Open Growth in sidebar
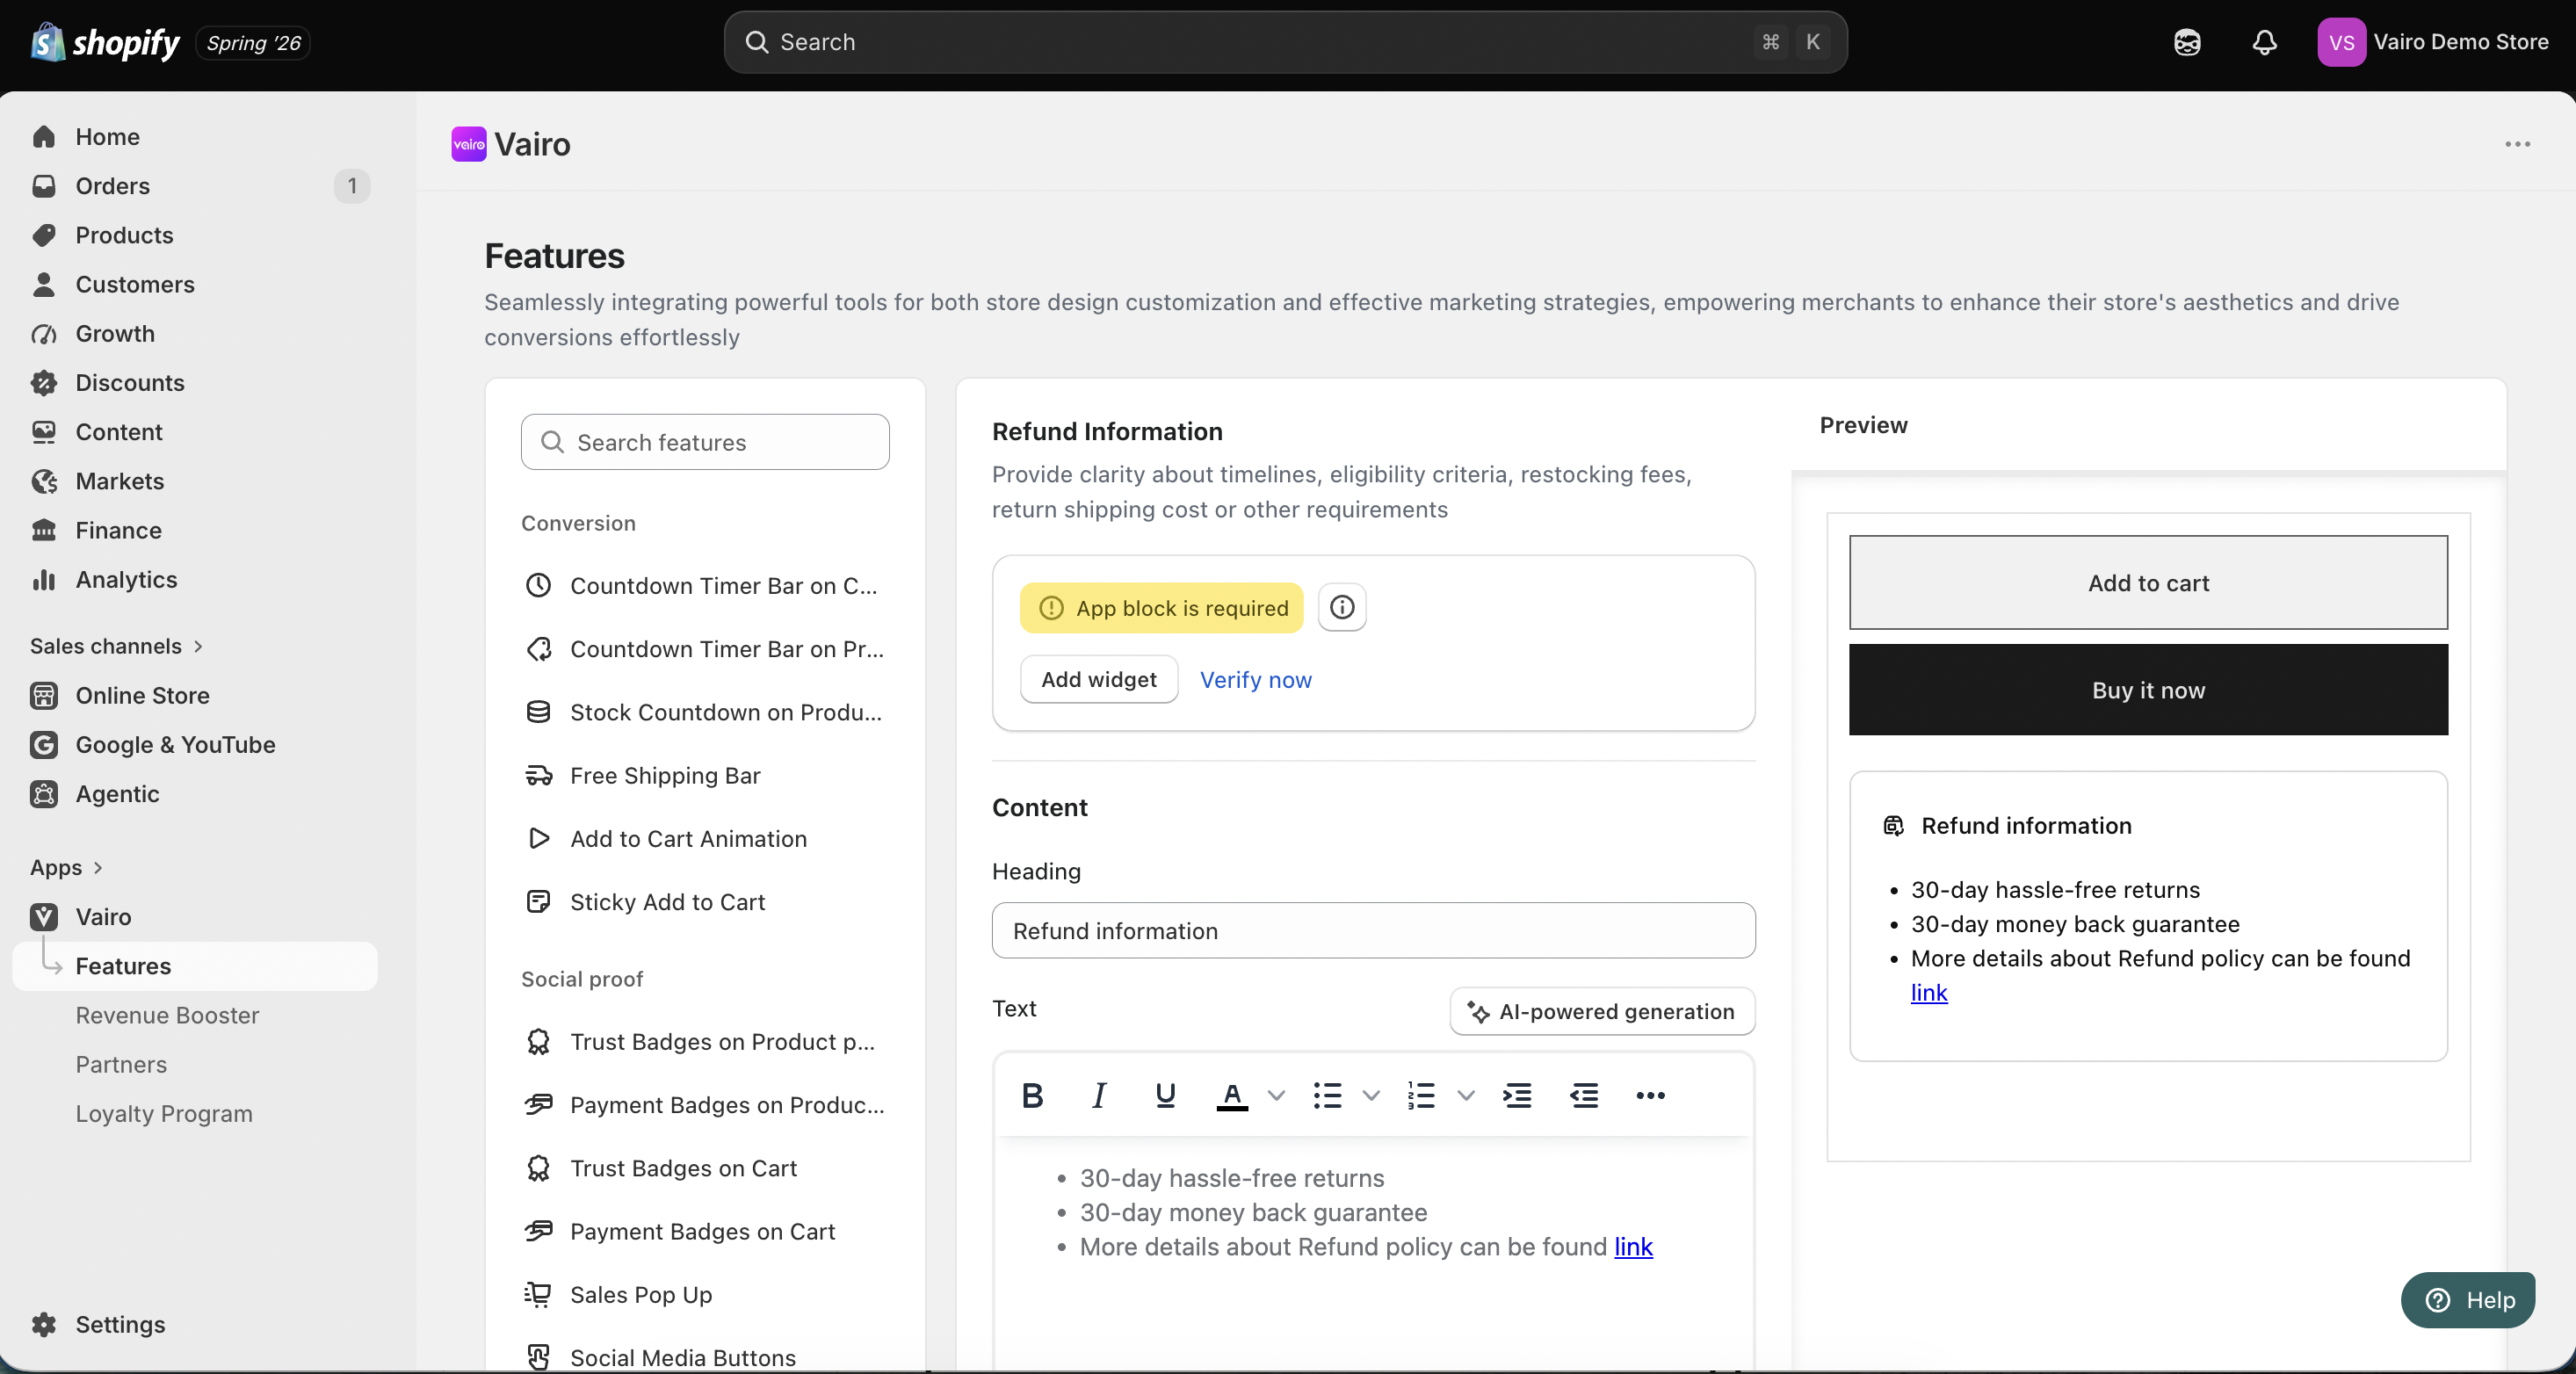Screen dimensions: 2576x1374 coord(195,333)
